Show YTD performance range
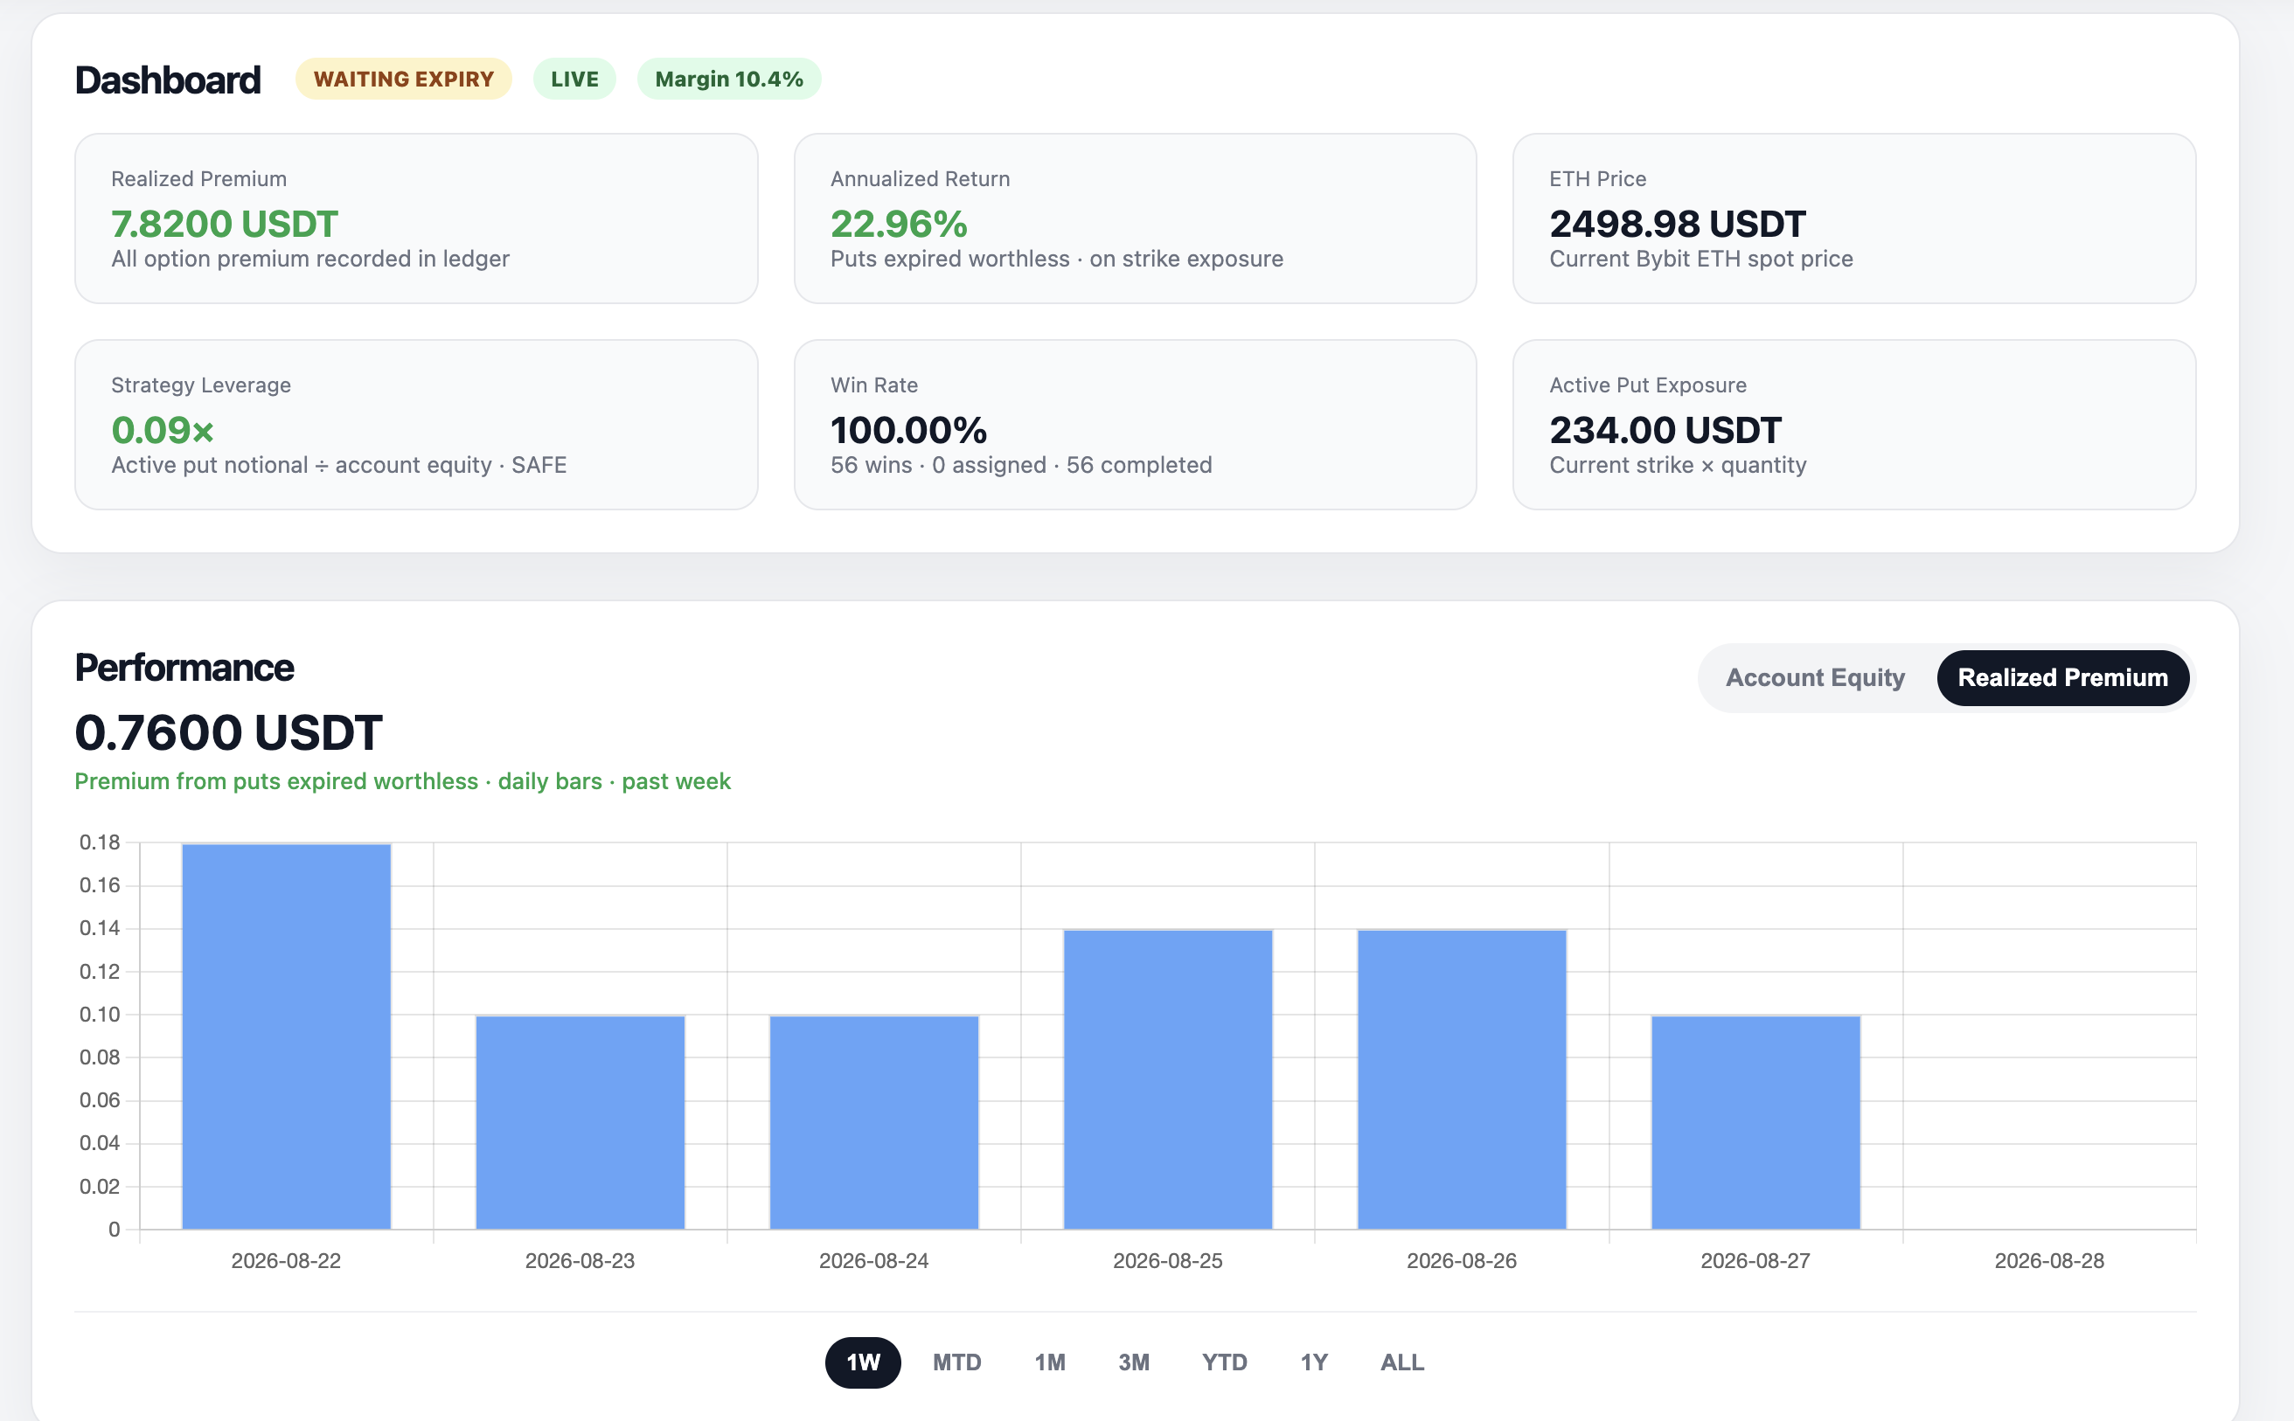Screen dimensions: 2294x1421 [x=1224, y=1362]
